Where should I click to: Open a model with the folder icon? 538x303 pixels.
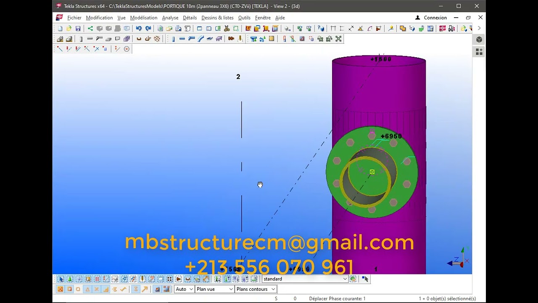click(69, 29)
